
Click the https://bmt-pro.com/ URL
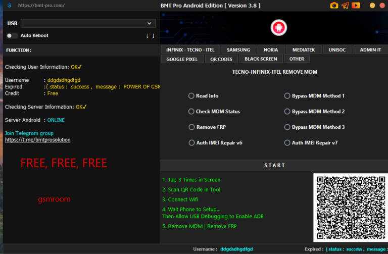pyautogui.click(x=41, y=6)
